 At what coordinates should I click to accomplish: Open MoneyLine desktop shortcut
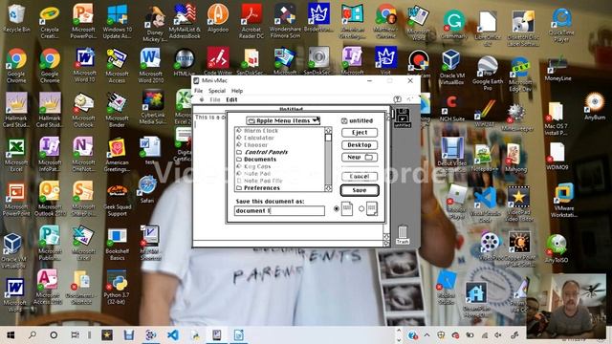pos(557,69)
